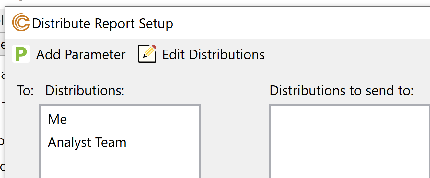This screenshot has width=430, height=178.
Task: Click the "Distributions to send to:" heading
Action: pos(341,91)
